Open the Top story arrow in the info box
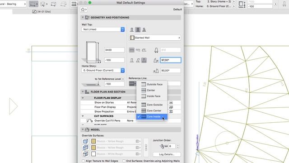This screenshot has width=289, height=163. point(234,2)
